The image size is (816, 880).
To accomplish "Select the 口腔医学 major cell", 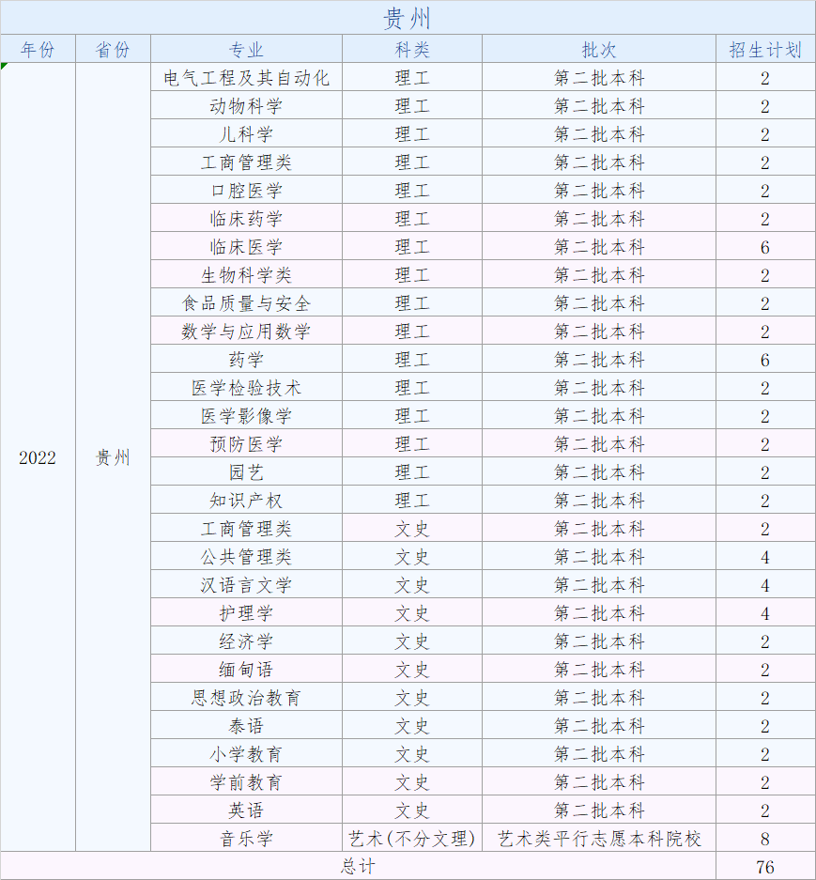I will (x=246, y=191).
